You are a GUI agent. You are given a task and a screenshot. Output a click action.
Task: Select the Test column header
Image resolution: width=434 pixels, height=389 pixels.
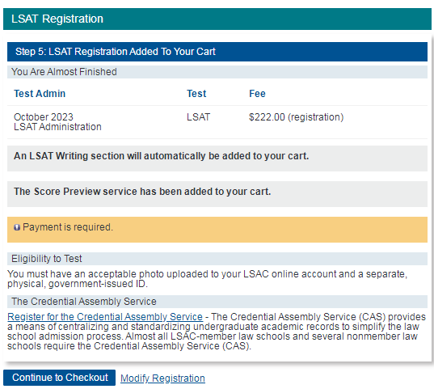196,94
